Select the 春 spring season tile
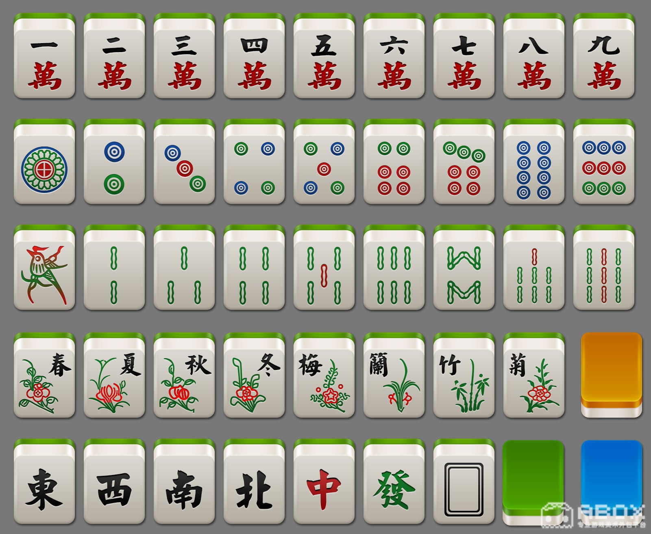This screenshot has width=651, height=534. [44, 375]
